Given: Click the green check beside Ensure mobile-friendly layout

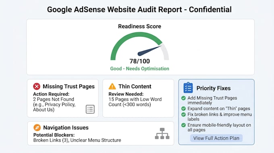Looking at the screenshot, I should 183,125.
